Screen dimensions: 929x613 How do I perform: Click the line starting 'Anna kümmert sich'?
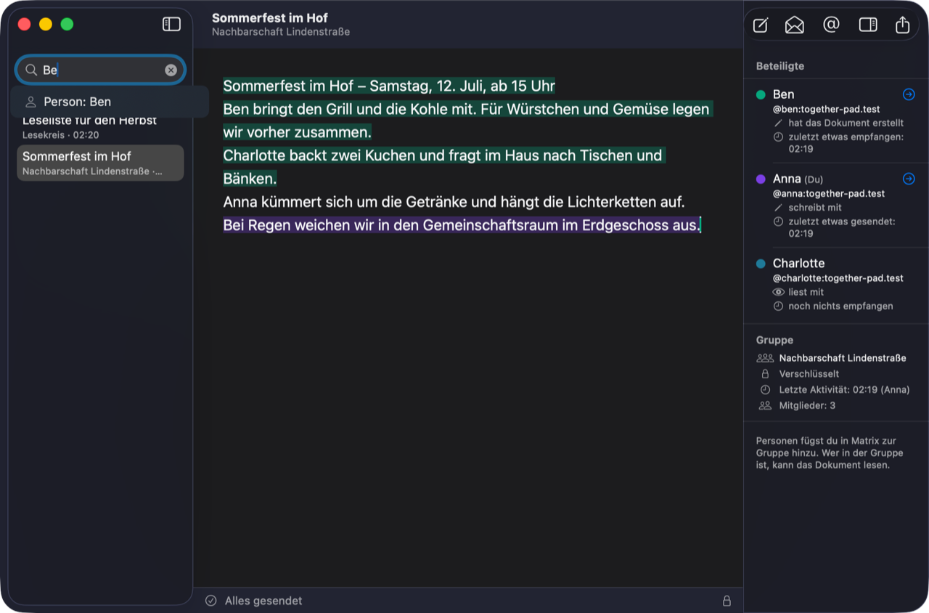pyautogui.click(x=454, y=202)
